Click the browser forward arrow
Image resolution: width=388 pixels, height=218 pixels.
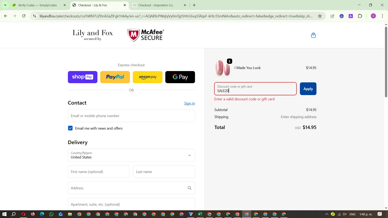15,16
